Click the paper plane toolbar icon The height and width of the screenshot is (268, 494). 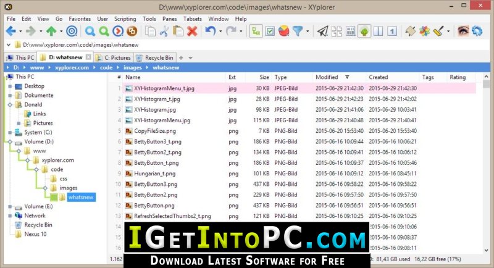coord(322,31)
